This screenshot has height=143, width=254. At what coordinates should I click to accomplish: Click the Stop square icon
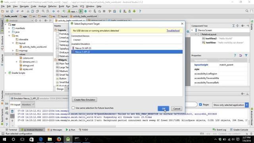click(x=104, y=11)
